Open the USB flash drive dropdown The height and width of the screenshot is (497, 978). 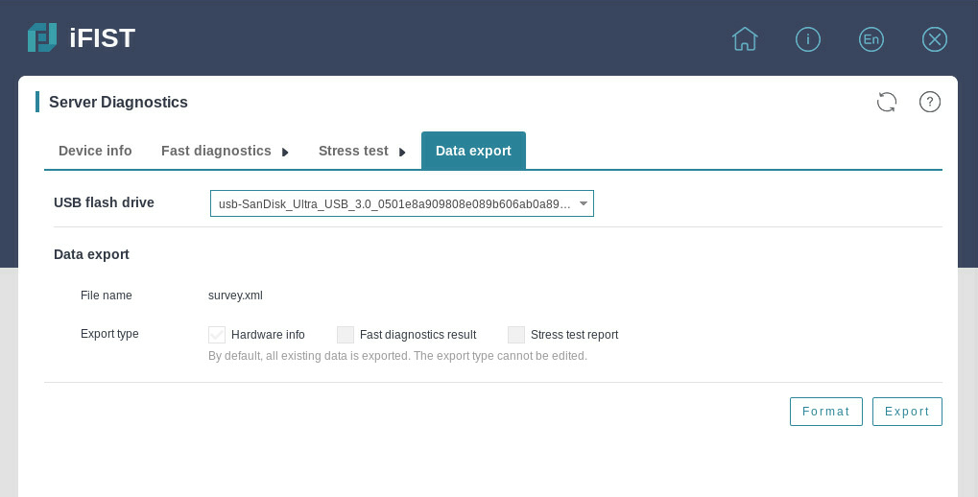click(402, 203)
